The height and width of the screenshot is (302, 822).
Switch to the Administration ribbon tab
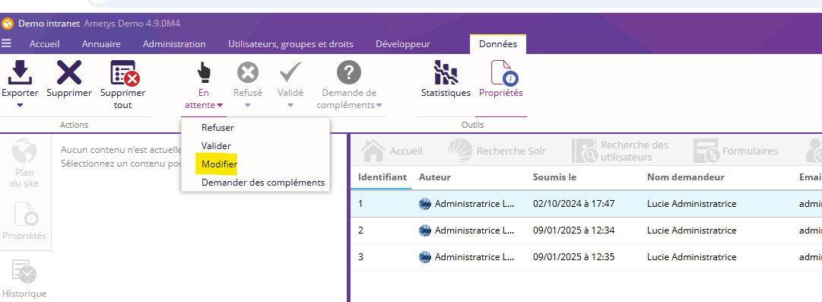(x=174, y=44)
